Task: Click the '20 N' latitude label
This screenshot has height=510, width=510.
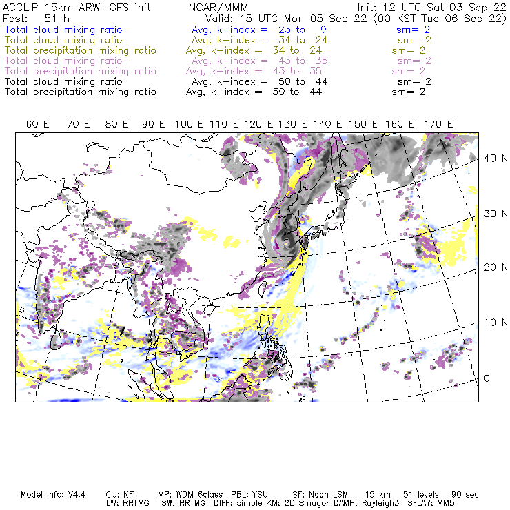Action: [x=496, y=267]
